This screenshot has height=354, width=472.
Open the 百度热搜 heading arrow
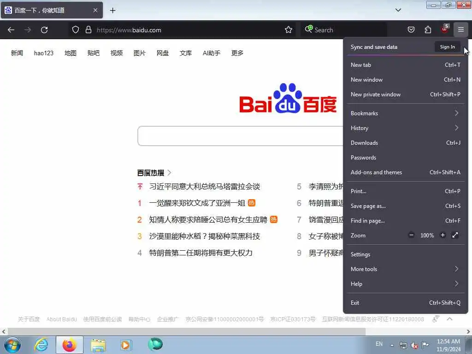tap(169, 173)
